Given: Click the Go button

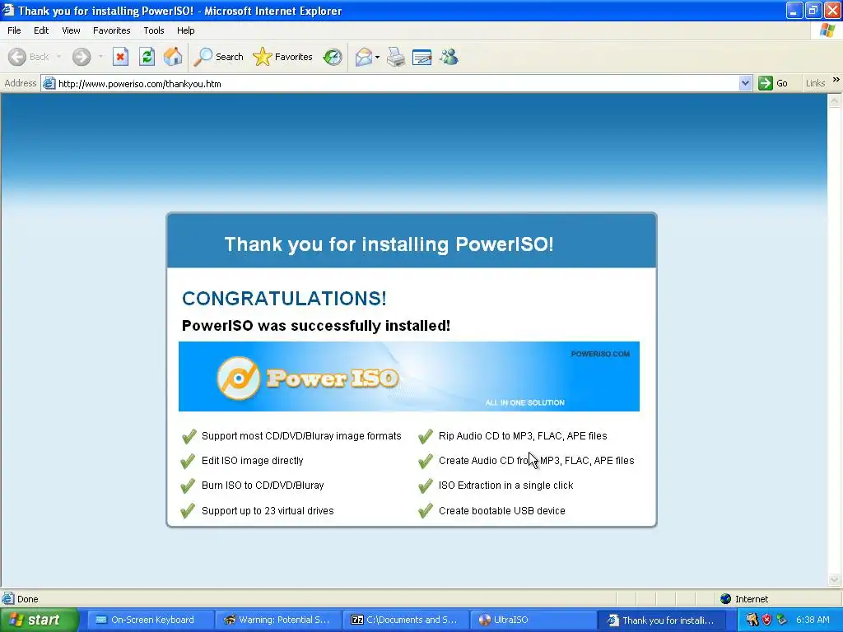Looking at the screenshot, I should click(x=773, y=83).
